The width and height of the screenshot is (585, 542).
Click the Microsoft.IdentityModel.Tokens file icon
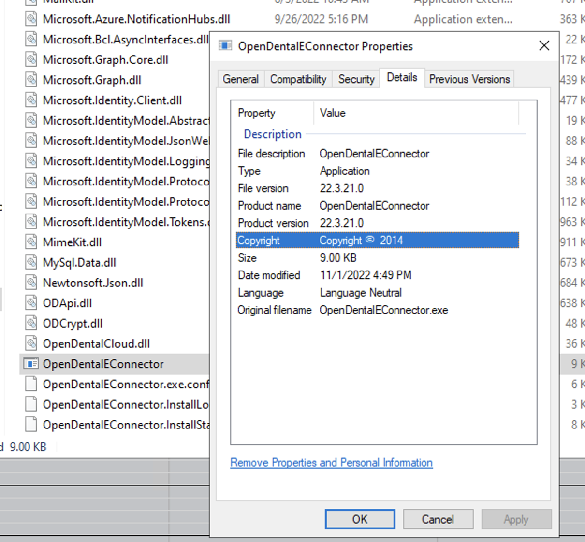[31, 222]
